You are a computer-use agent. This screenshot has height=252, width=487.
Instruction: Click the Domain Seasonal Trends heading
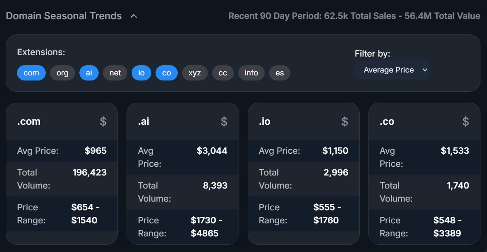coord(64,16)
